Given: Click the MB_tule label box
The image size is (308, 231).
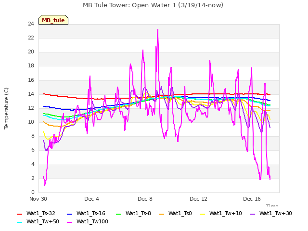Looking at the screenshot, I should [53, 20].
